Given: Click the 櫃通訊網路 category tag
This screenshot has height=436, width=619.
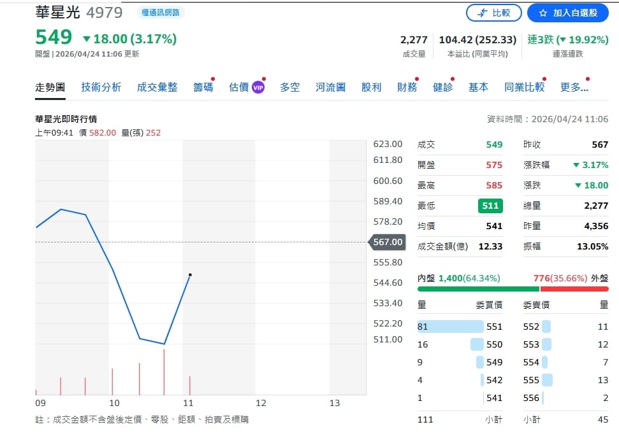Looking at the screenshot, I should pyautogui.click(x=160, y=13).
